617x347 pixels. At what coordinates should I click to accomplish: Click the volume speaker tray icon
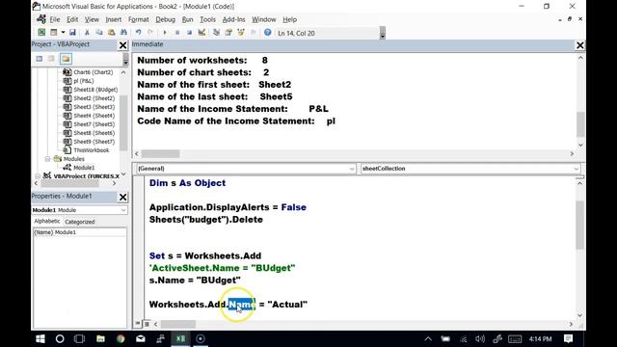480,338
